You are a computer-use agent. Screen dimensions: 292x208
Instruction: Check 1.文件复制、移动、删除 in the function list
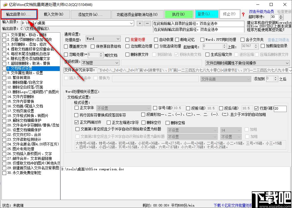click(x=4, y=35)
